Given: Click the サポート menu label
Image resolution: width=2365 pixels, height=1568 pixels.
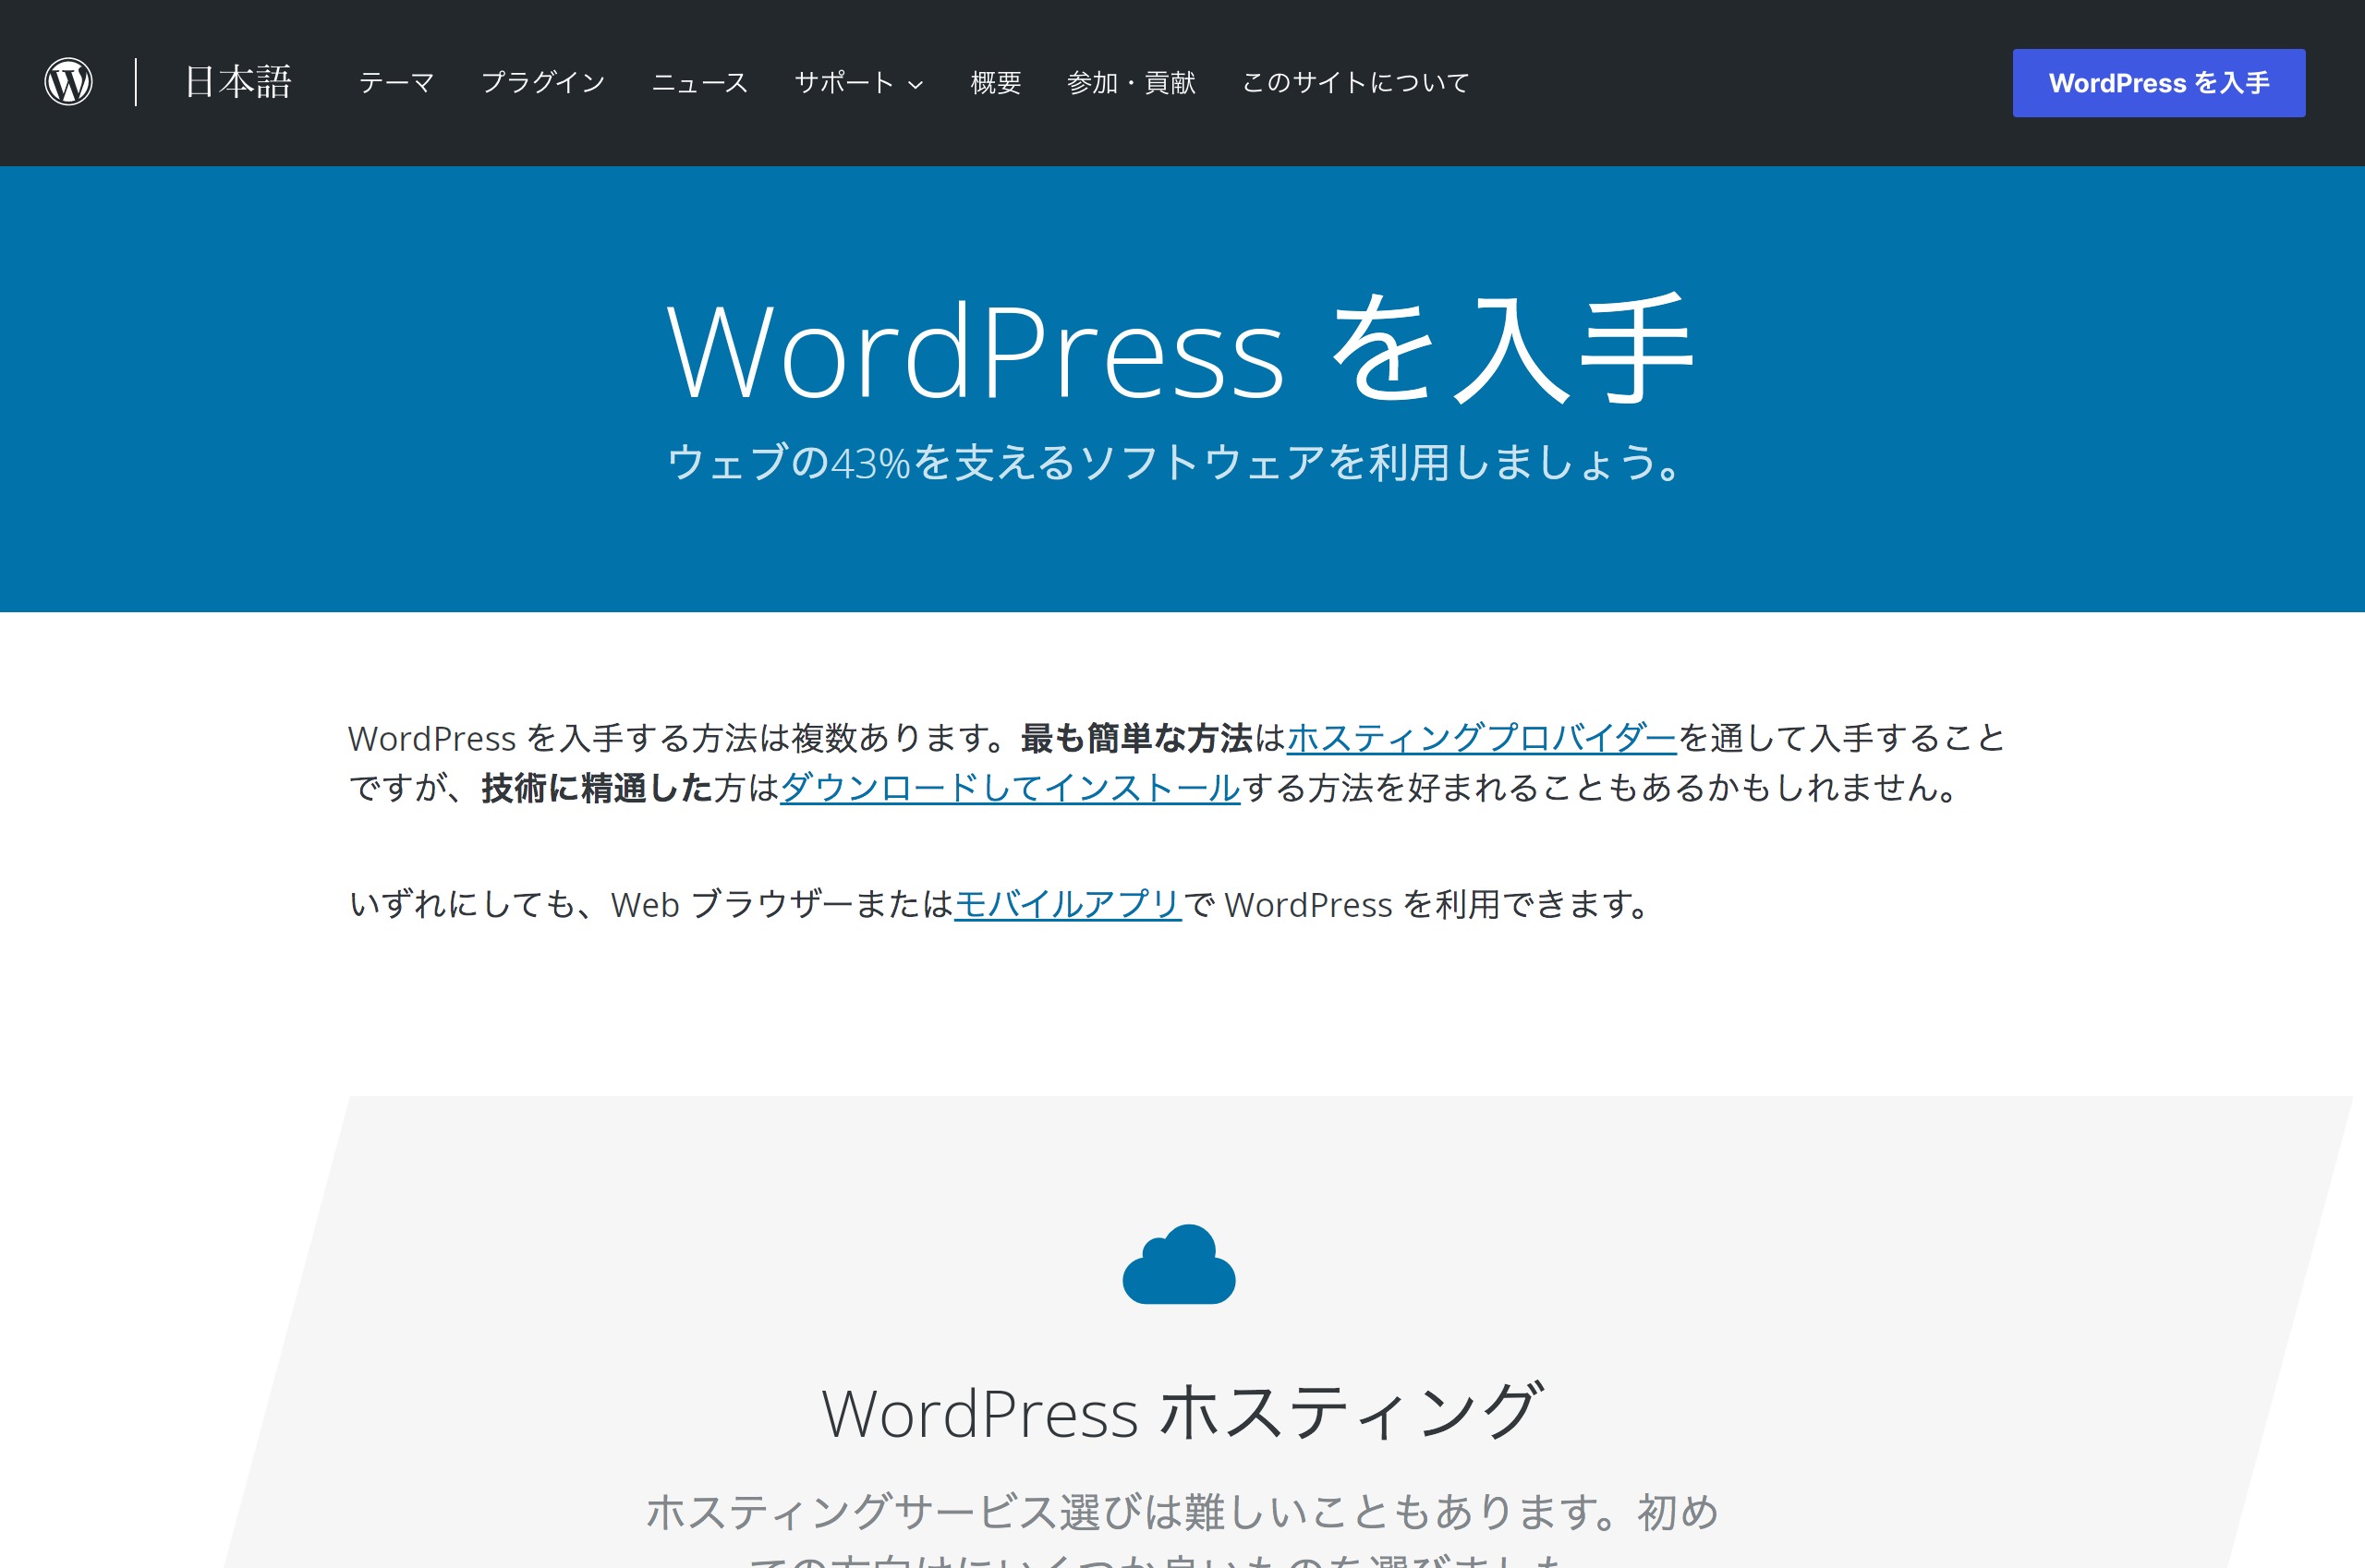Looking at the screenshot, I should click(x=843, y=82).
